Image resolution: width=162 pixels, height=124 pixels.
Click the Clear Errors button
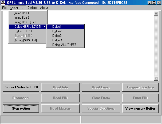[101, 98]
